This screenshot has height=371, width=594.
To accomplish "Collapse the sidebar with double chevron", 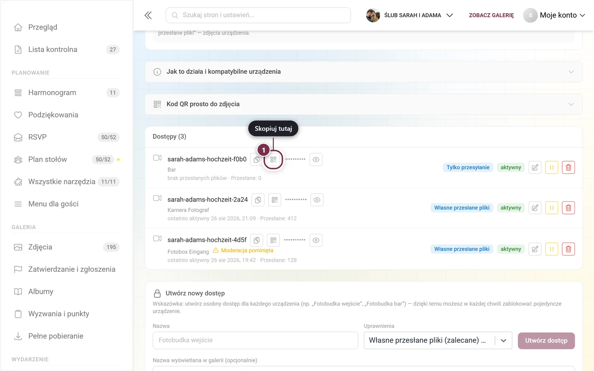I will (x=148, y=15).
